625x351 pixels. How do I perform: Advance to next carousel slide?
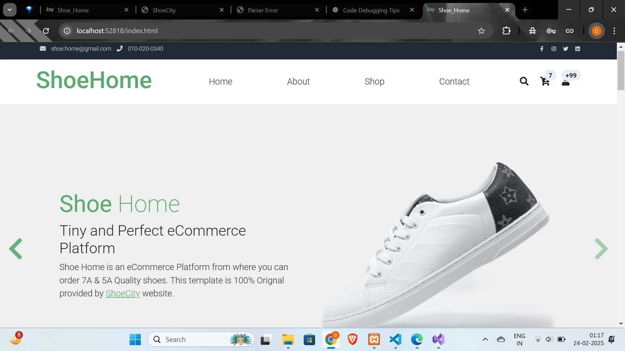601,249
